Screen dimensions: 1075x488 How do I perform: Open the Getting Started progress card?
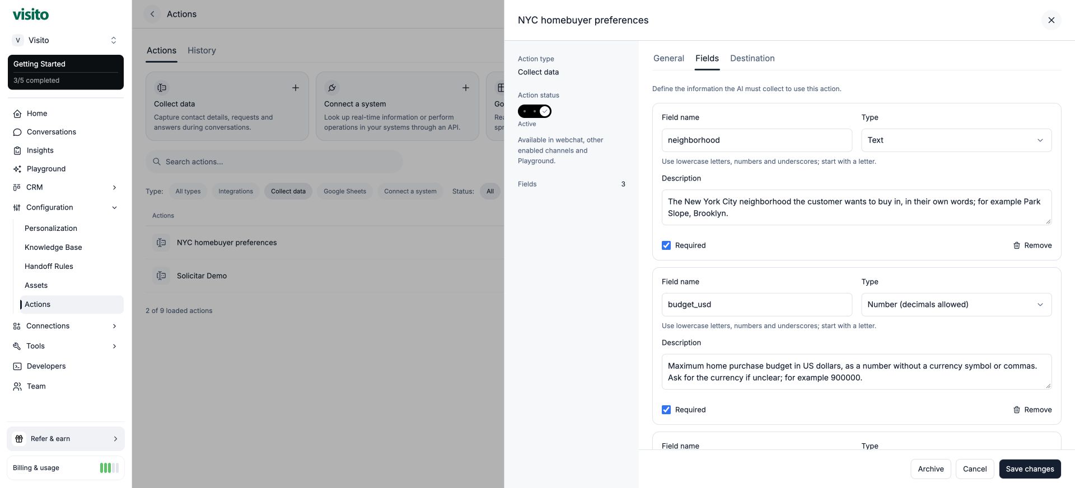click(x=66, y=72)
